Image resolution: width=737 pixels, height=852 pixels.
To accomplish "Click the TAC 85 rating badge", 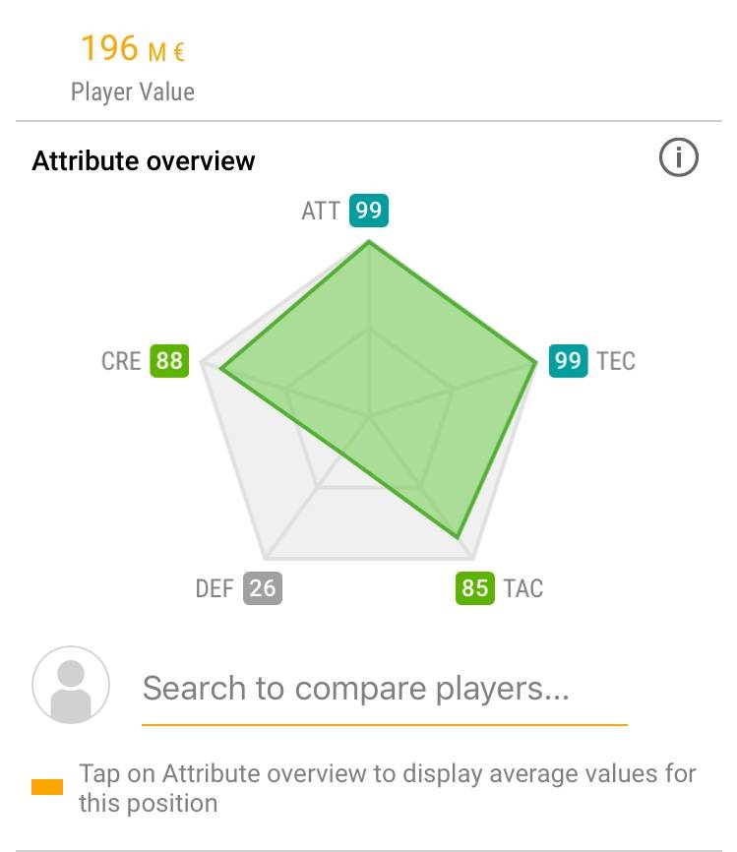I will [x=475, y=588].
